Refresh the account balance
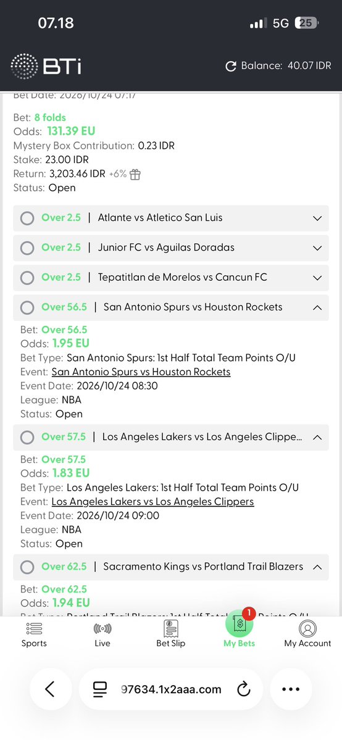Viewport: 342px width, 740px height. point(230,66)
